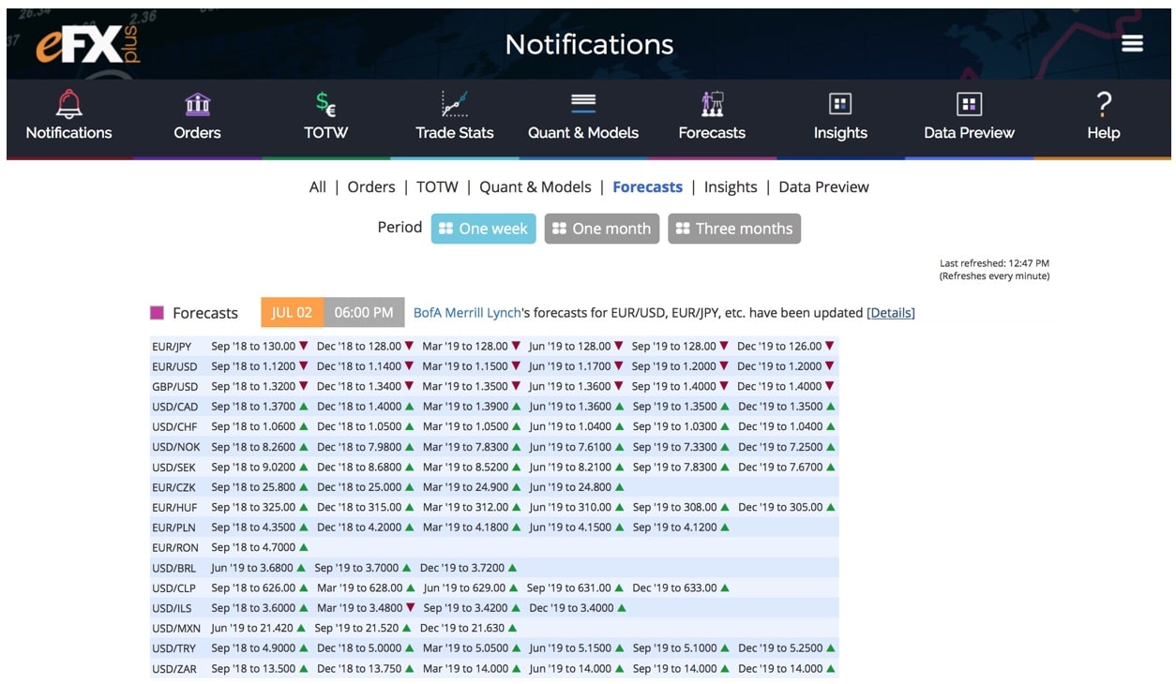Image resolution: width=1176 pixels, height=684 pixels.
Task: Click the purple Forecasts color square
Action: (x=158, y=313)
